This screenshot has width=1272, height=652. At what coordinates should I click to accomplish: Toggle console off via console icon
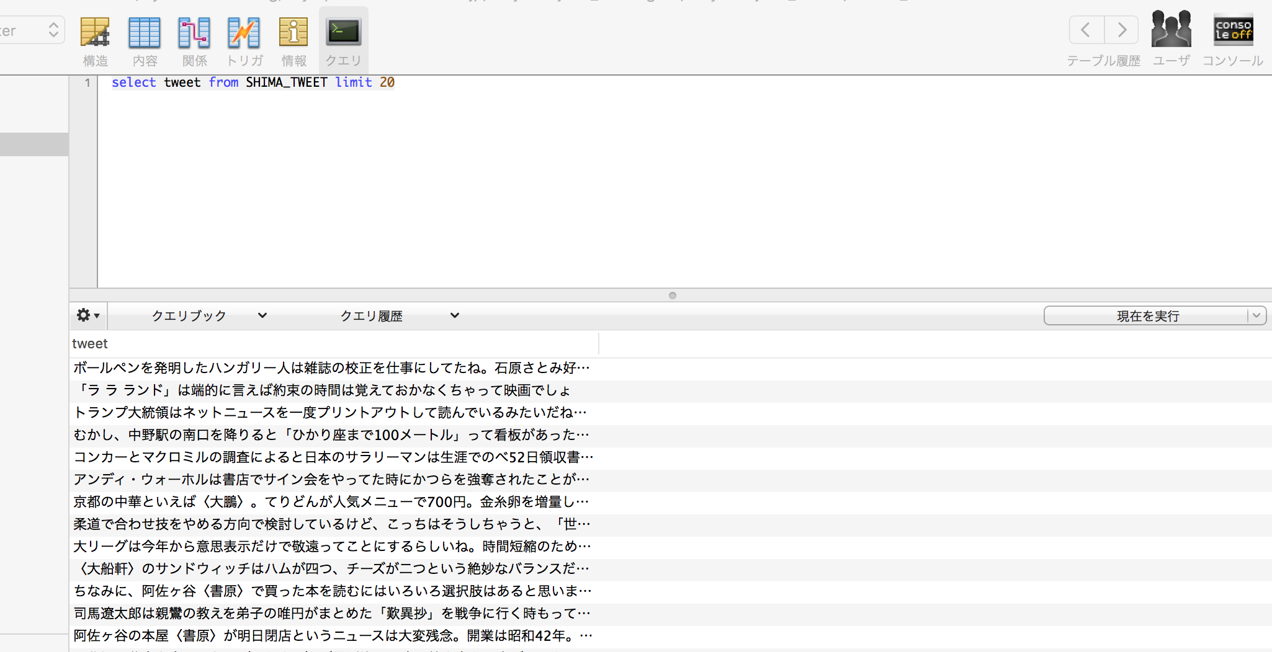pyautogui.click(x=1233, y=29)
